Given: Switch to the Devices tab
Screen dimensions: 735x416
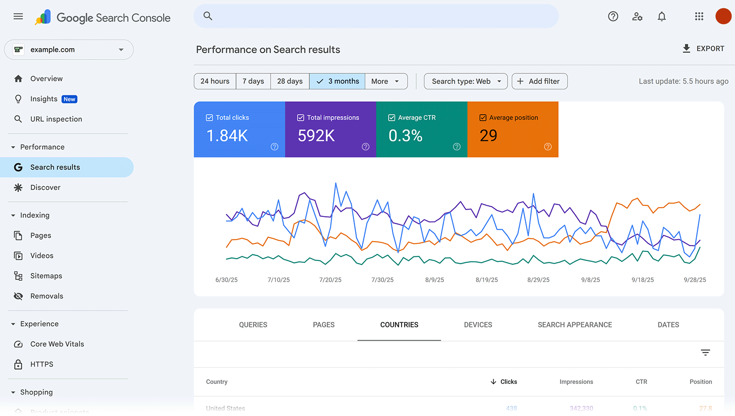Looking at the screenshot, I should [478, 325].
